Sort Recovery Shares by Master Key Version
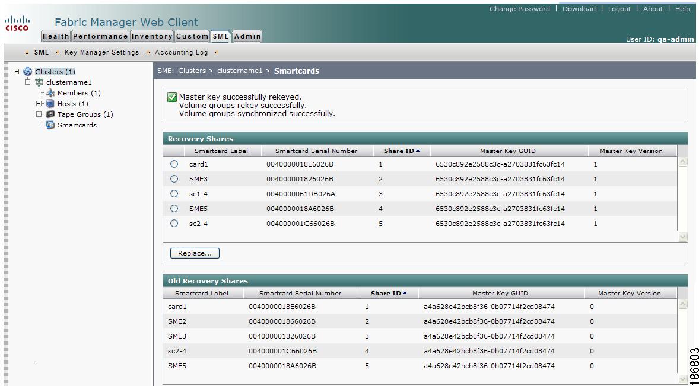This screenshot has height=386, width=699. tap(631, 151)
